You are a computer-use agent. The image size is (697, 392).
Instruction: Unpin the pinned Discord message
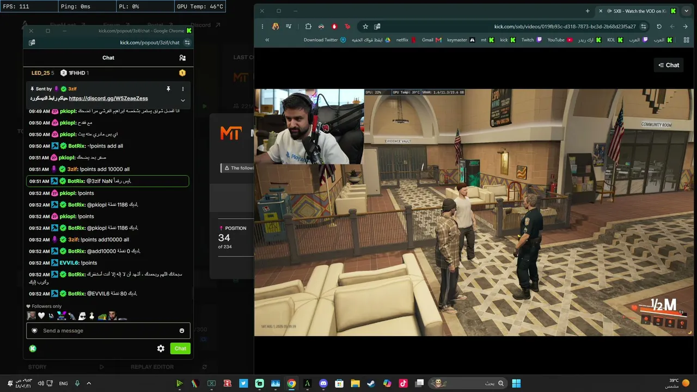(x=168, y=89)
